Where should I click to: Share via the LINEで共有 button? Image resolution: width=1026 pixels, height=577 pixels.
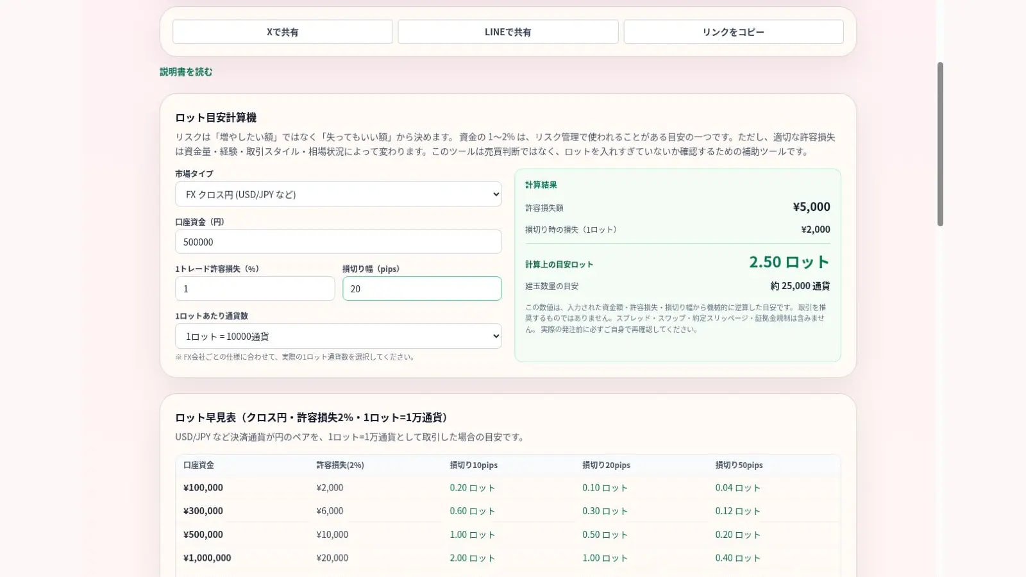coord(508,32)
